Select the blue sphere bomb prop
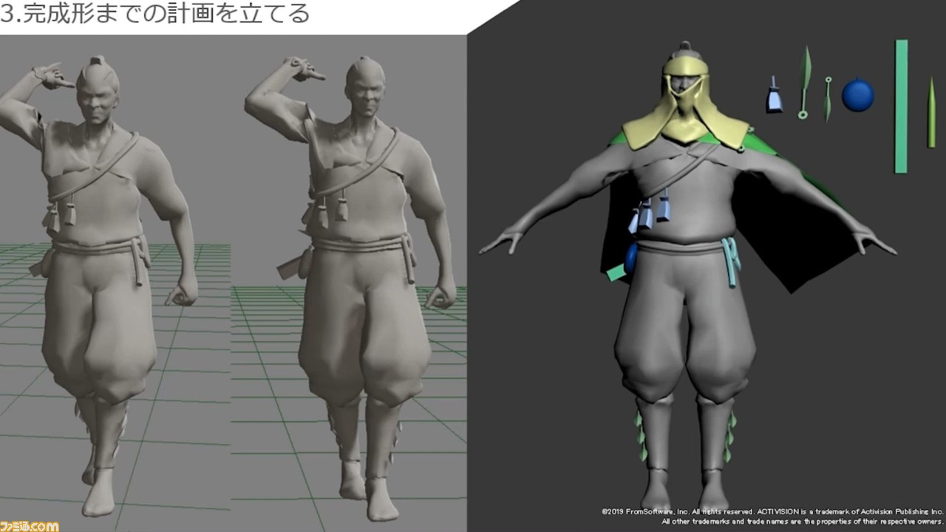 pos(858,95)
